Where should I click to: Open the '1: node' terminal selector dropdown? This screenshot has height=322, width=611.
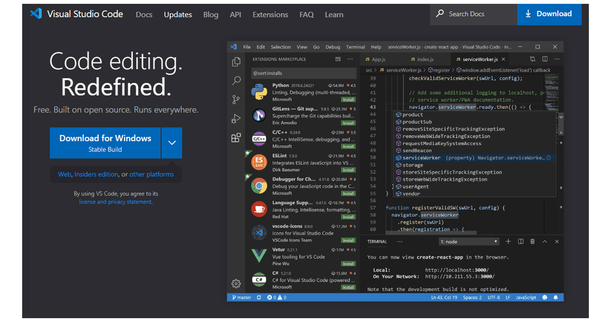click(469, 241)
